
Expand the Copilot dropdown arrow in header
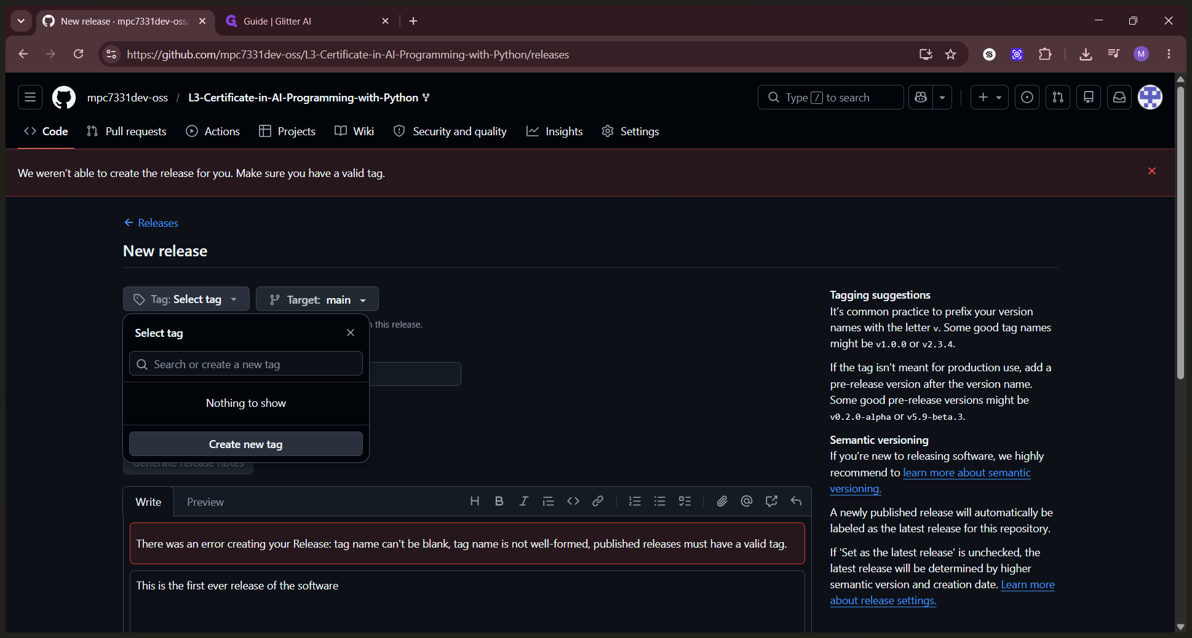(x=942, y=97)
